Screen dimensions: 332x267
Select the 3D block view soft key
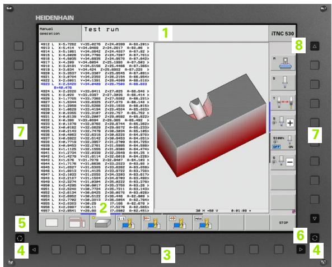(102, 223)
